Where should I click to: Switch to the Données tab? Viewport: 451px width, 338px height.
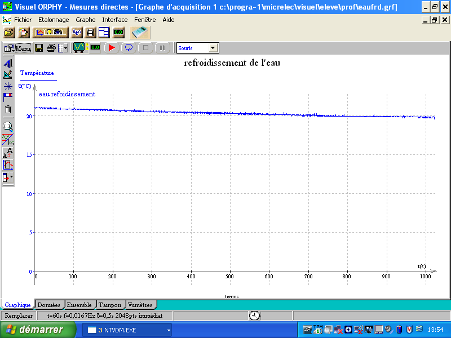(48, 305)
